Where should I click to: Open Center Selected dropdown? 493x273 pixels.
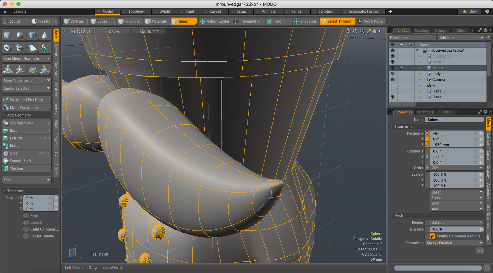pyautogui.click(x=27, y=88)
